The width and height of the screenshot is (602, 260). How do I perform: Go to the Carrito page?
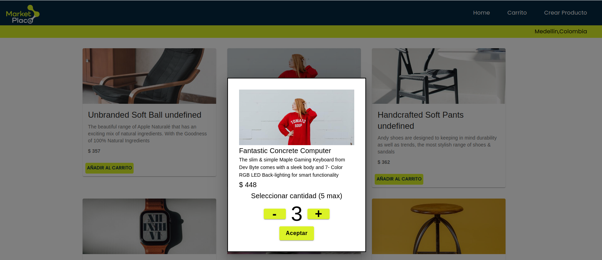click(x=517, y=13)
